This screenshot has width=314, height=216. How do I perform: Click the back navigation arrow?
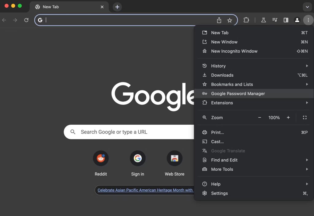tap(4, 20)
